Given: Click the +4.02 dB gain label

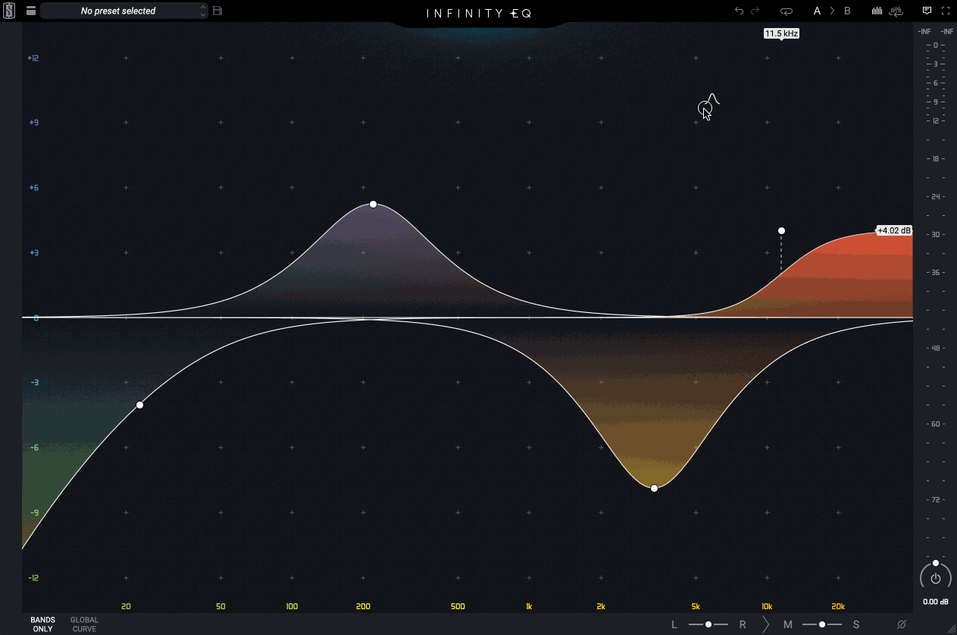Looking at the screenshot, I should pos(894,230).
